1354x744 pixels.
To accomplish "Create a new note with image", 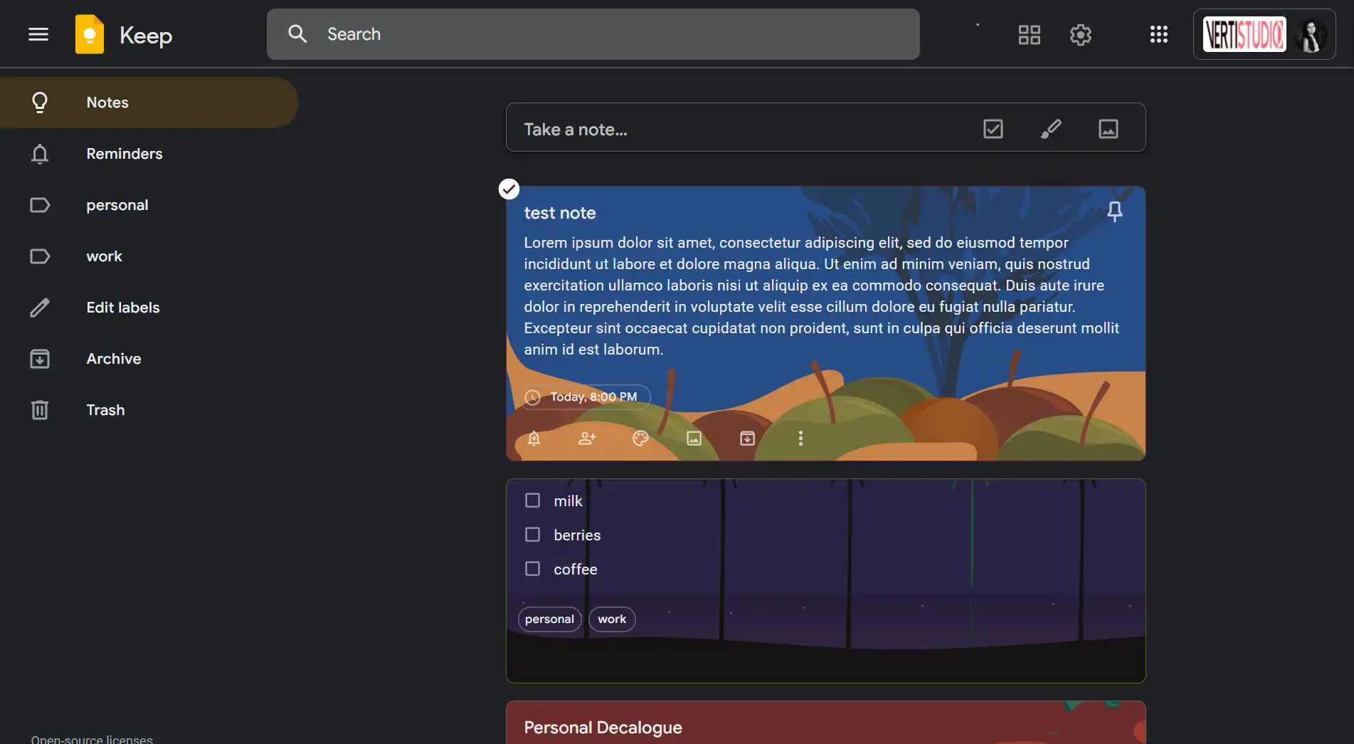I will point(1108,129).
